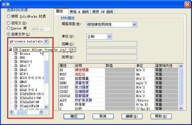
Task: Select the HPb63-3 material
Action: pyautogui.click(x=26, y=62)
